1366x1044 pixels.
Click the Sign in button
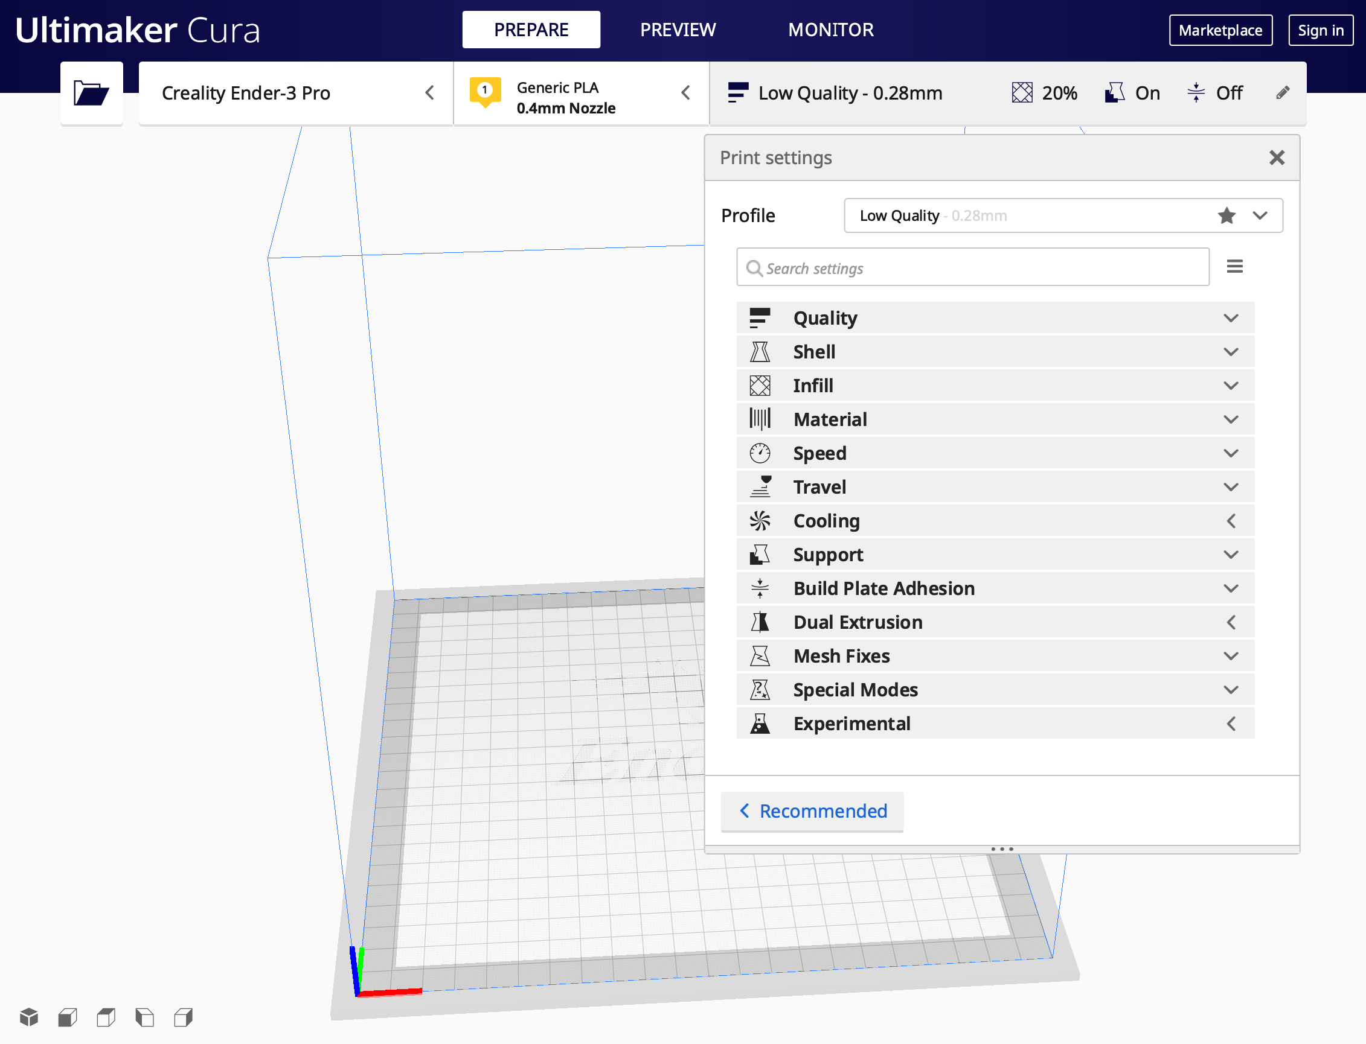(x=1321, y=30)
